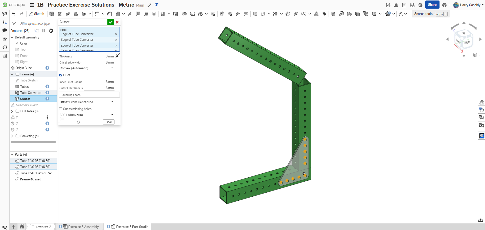Click the Variable (x) tool icon
The width and height of the screenshot is (485, 230).
[x=304, y=14]
